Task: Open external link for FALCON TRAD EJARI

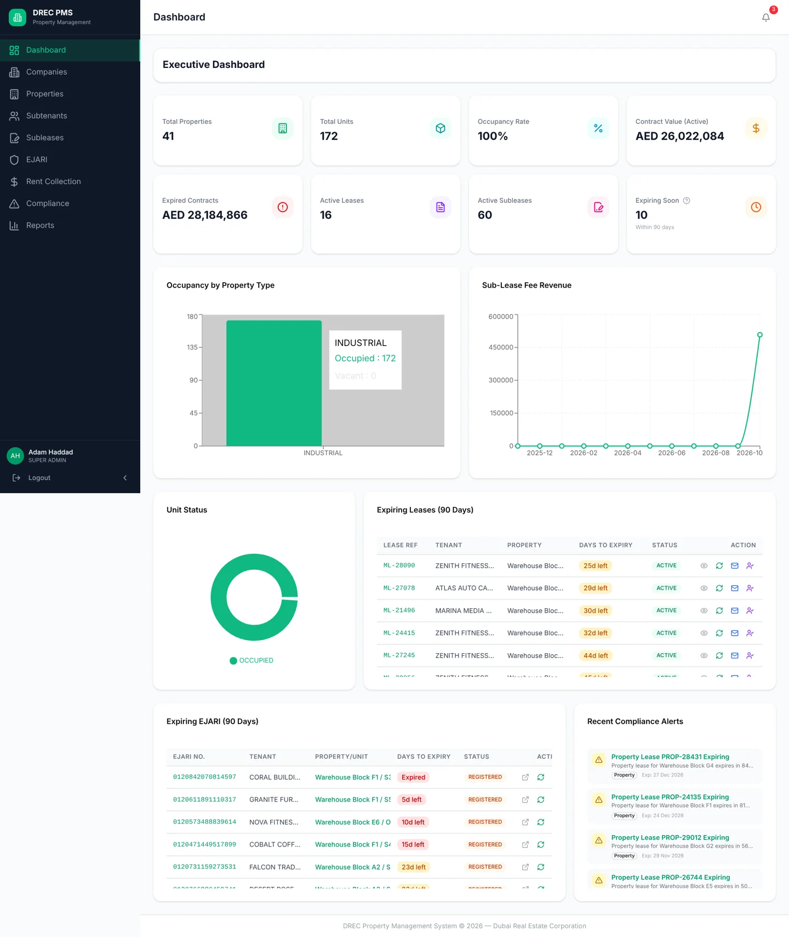Action: click(525, 867)
